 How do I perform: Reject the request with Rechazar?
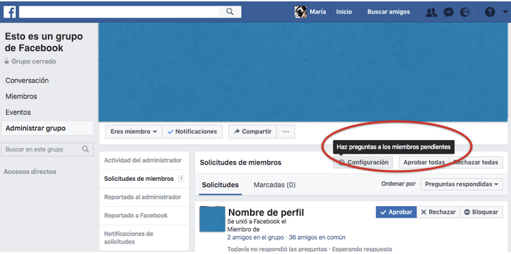tap(439, 212)
